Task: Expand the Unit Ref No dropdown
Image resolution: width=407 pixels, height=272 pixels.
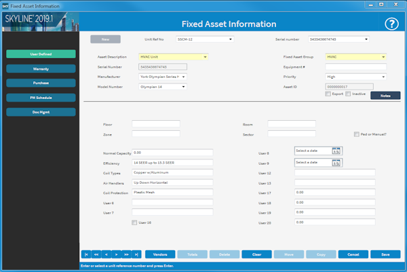Action: pos(230,39)
